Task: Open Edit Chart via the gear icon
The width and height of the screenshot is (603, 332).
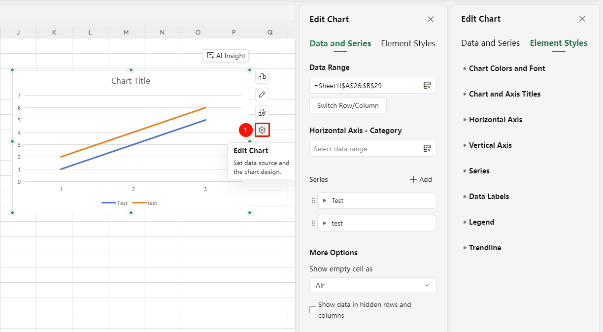Action: (x=262, y=130)
